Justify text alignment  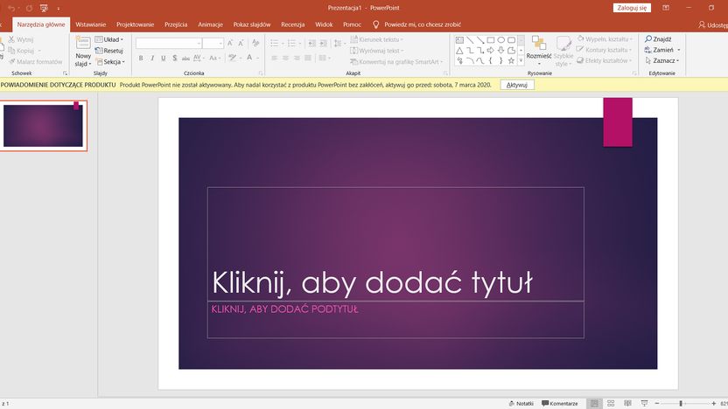pos(308,58)
